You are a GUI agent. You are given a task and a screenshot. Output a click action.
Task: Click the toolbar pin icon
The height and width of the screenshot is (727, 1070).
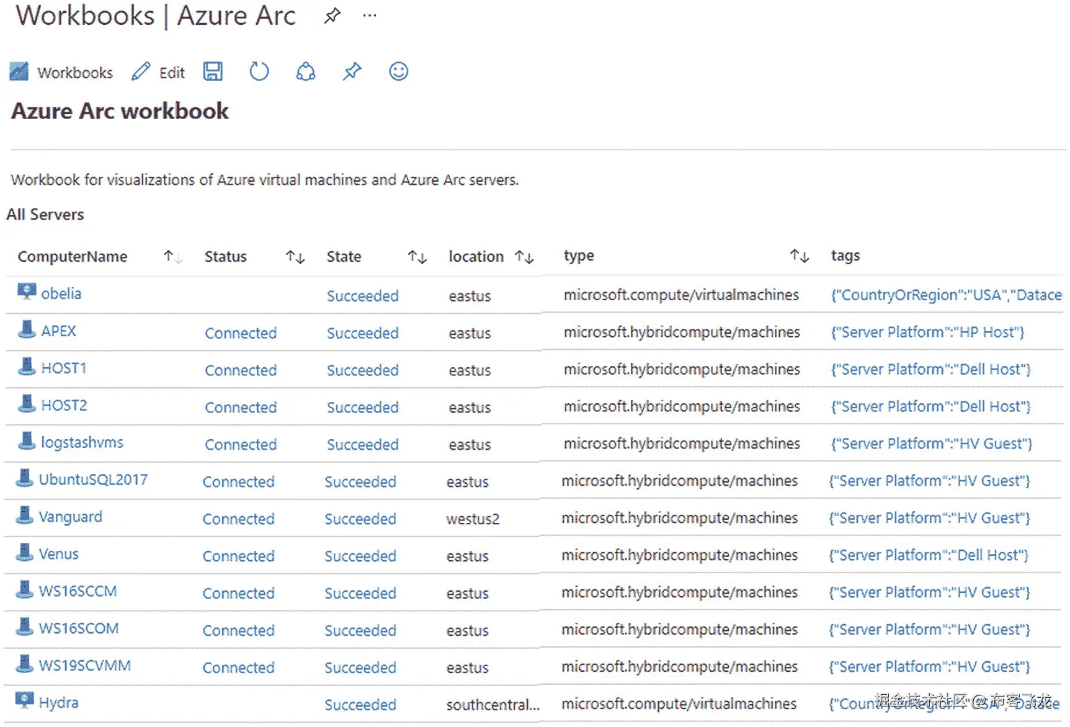[352, 72]
